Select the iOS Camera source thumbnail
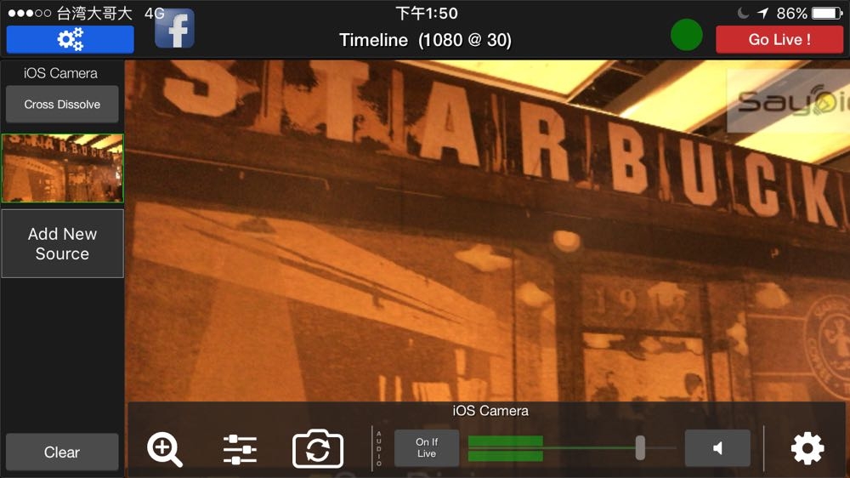 coord(62,168)
